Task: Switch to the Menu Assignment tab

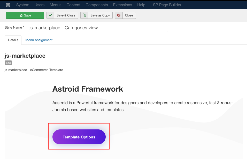Action: point(39,40)
